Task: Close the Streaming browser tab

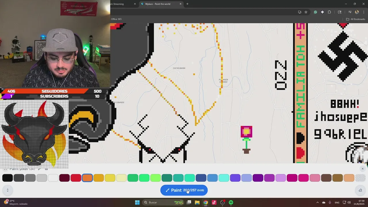Action: pos(135,4)
